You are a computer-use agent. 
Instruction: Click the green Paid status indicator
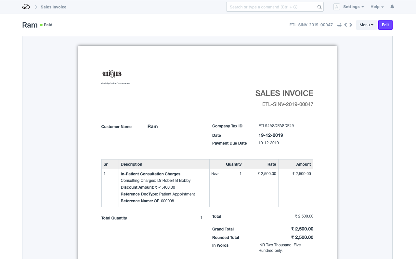(x=41, y=25)
